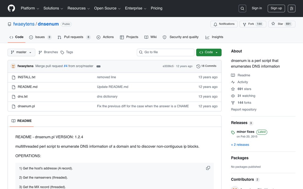Open 'Update README.md' commit message
Viewport: 303px width, 189px height.
click(112, 87)
